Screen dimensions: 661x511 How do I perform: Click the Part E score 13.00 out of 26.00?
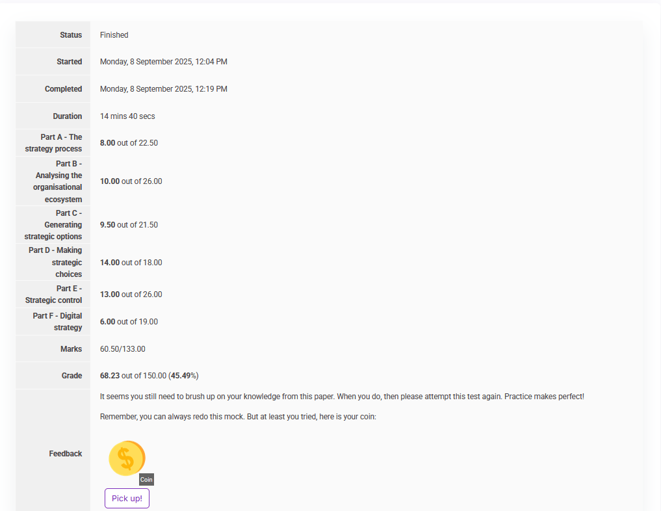[131, 295]
